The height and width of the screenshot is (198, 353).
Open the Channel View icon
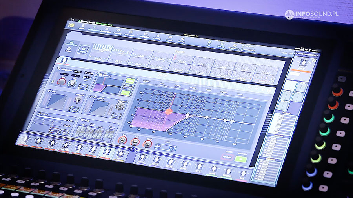pyautogui.click(x=94, y=28)
